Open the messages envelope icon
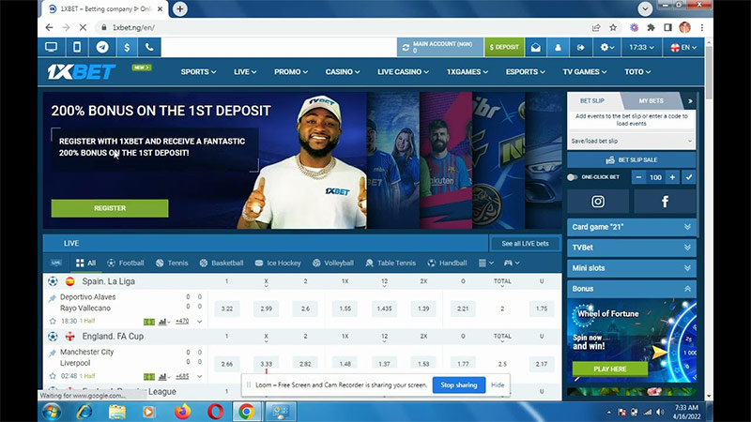The height and width of the screenshot is (422, 751). coord(535,48)
